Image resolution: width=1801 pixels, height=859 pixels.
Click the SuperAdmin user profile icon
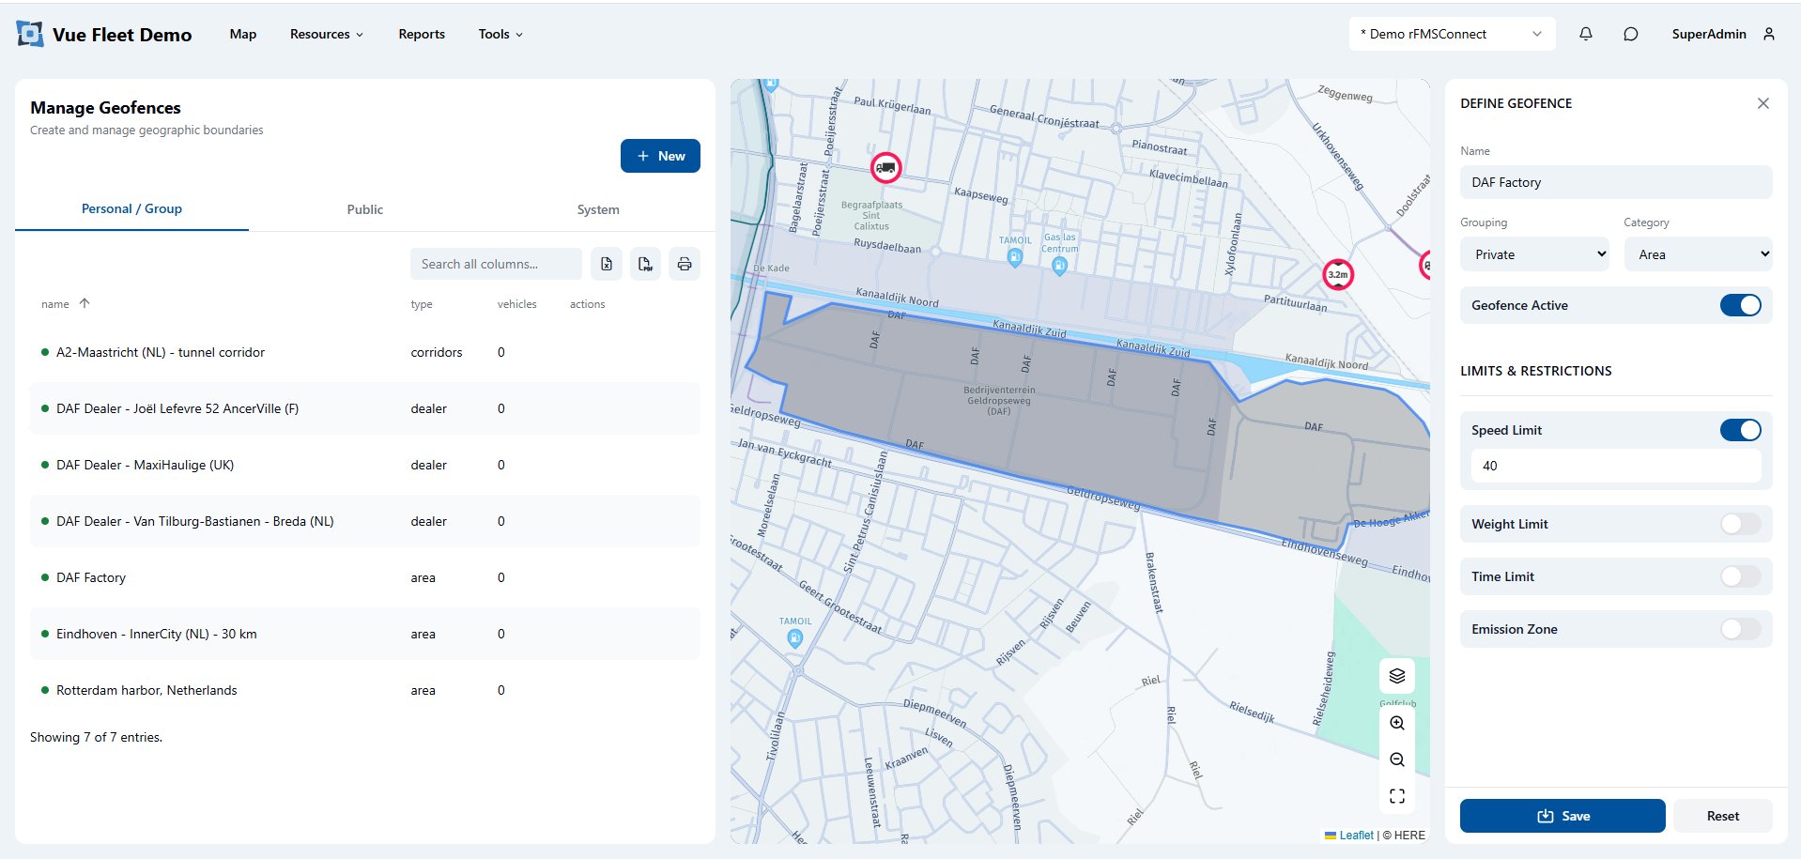click(1769, 34)
